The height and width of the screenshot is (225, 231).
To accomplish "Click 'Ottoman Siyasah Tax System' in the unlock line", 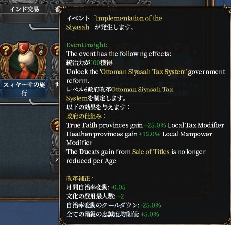I will (143, 72).
